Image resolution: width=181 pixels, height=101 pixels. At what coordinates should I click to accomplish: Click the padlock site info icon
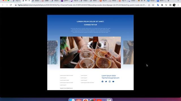coord(16,5)
